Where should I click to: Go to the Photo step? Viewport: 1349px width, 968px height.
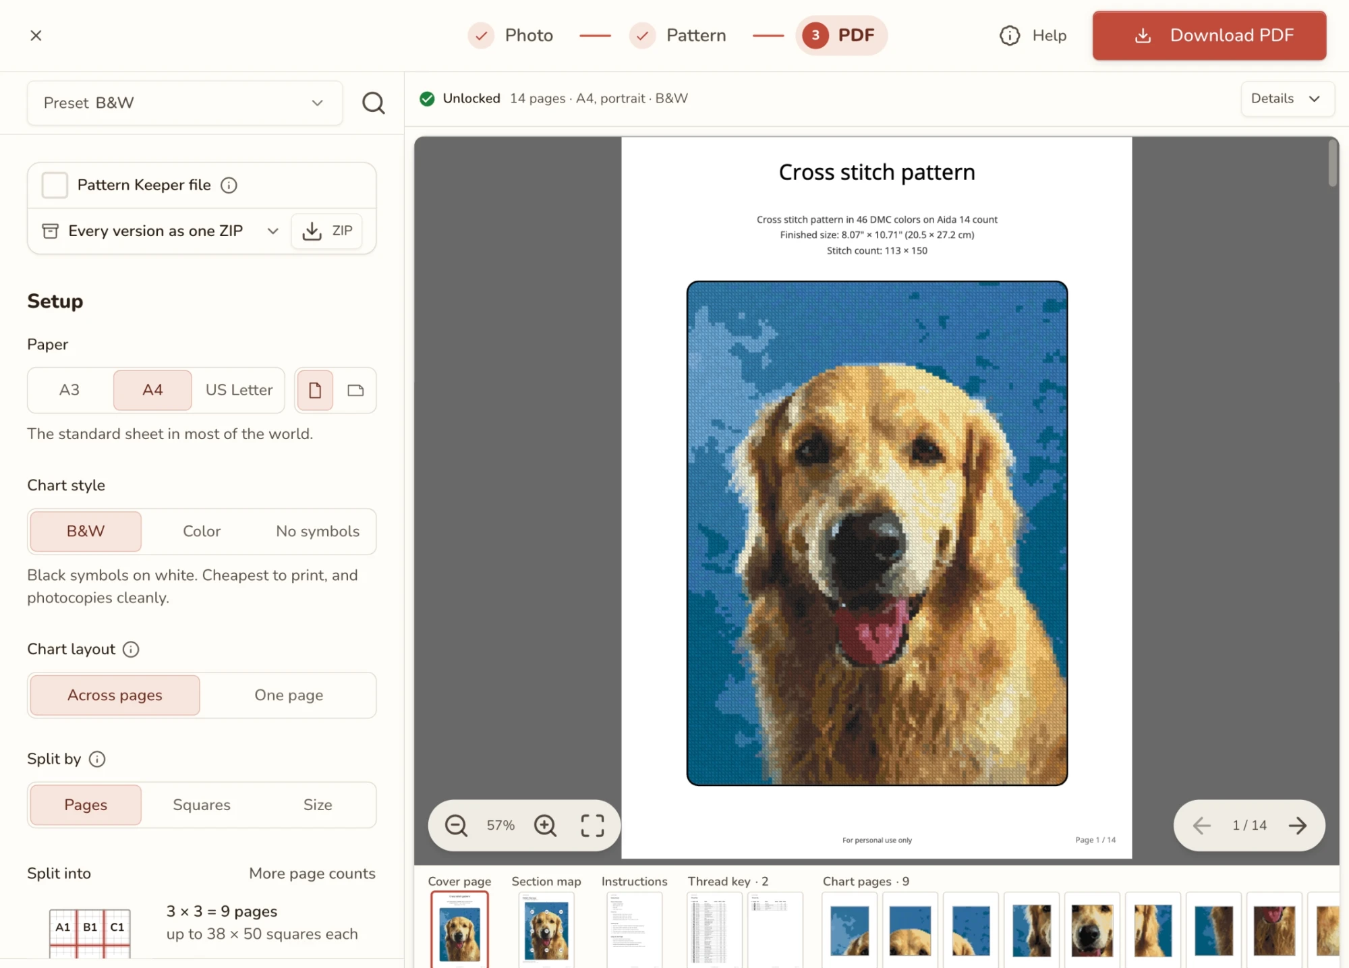click(511, 35)
